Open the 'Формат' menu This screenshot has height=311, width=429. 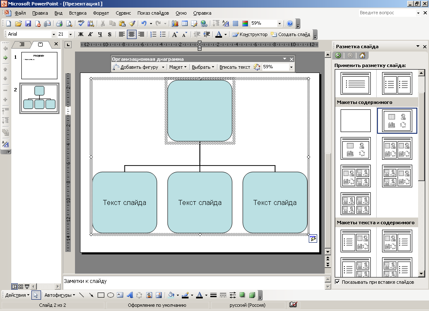[101, 13]
